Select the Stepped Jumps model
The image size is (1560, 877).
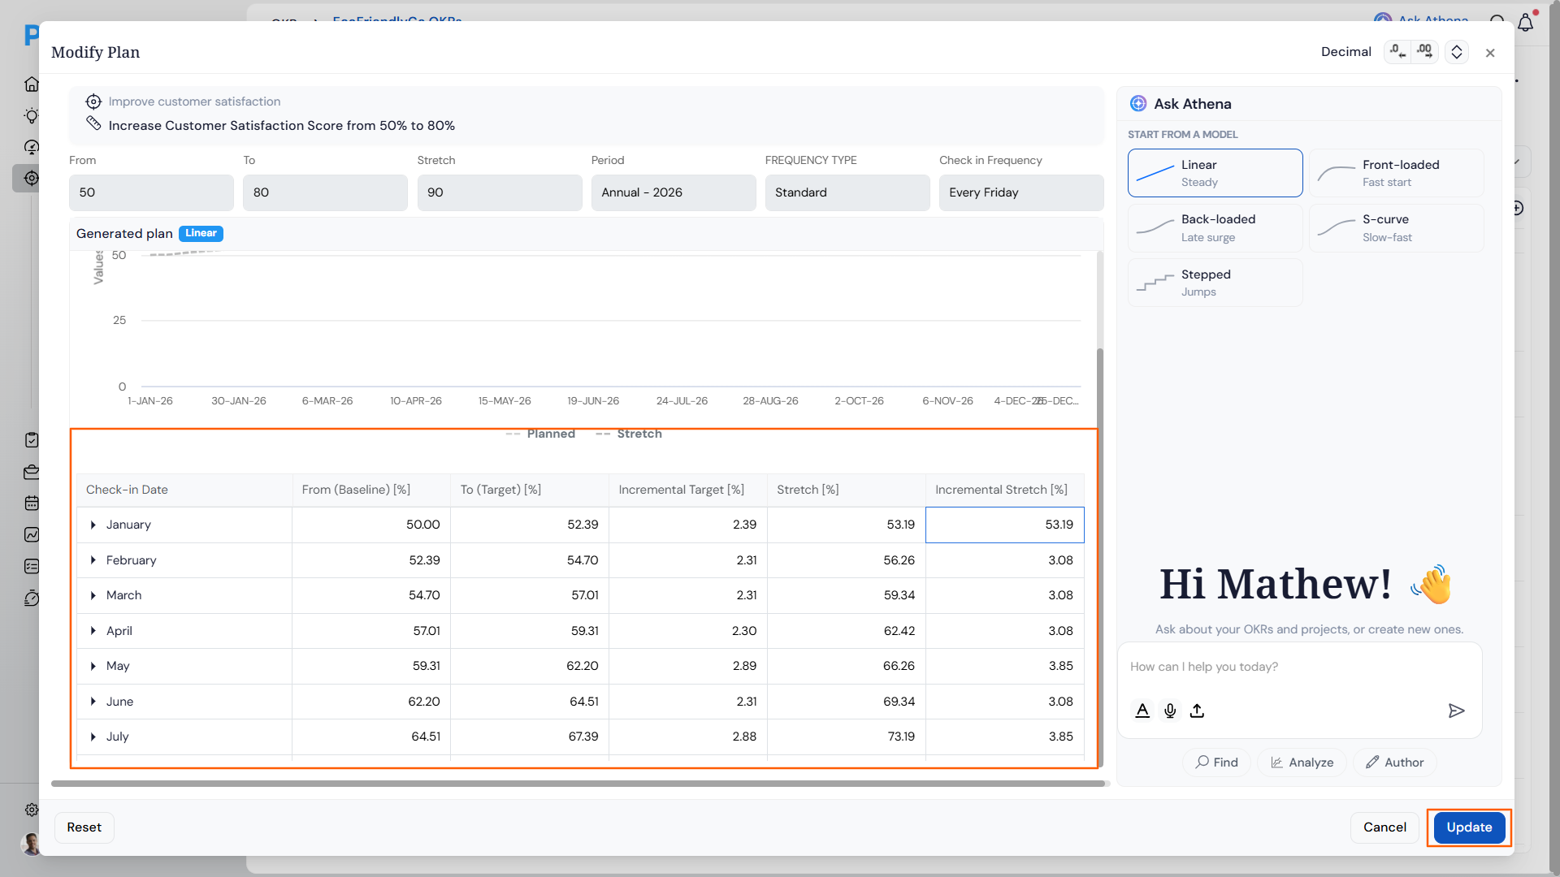[1215, 283]
